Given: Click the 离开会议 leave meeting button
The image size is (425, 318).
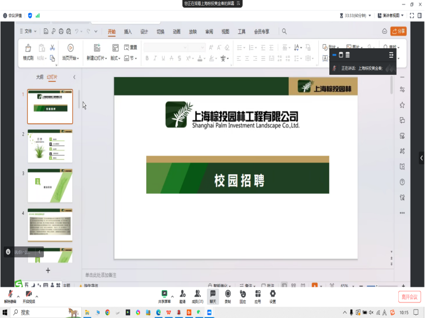Looking at the screenshot, I should pos(409,297).
